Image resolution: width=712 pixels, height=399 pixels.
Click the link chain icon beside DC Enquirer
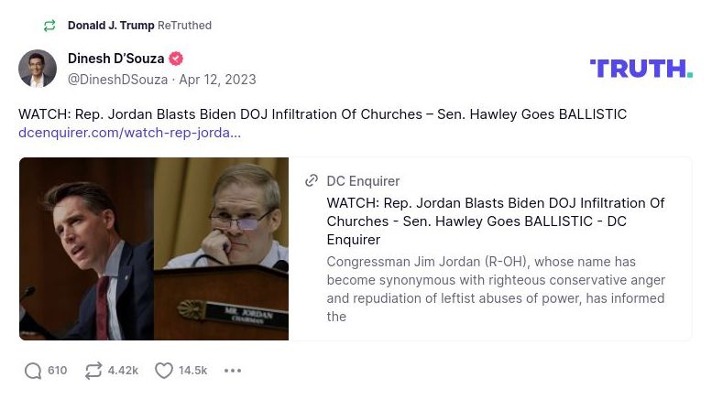pyautogui.click(x=312, y=181)
